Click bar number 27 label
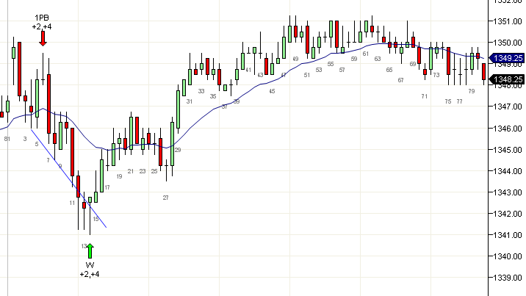The width and height of the screenshot is (526, 296). pyautogui.click(x=166, y=198)
